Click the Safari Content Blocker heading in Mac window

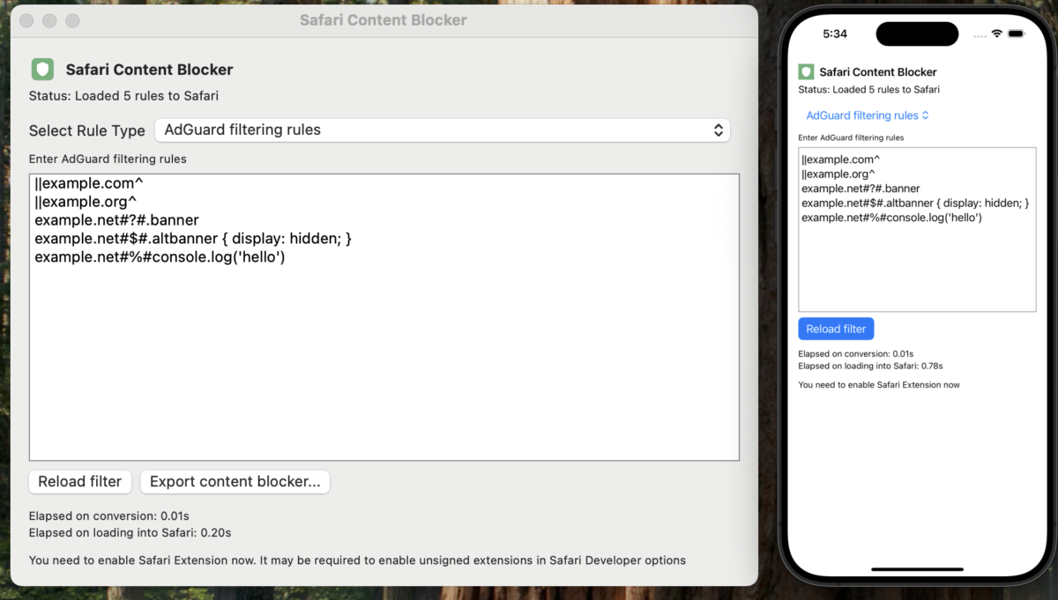click(149, 70)
